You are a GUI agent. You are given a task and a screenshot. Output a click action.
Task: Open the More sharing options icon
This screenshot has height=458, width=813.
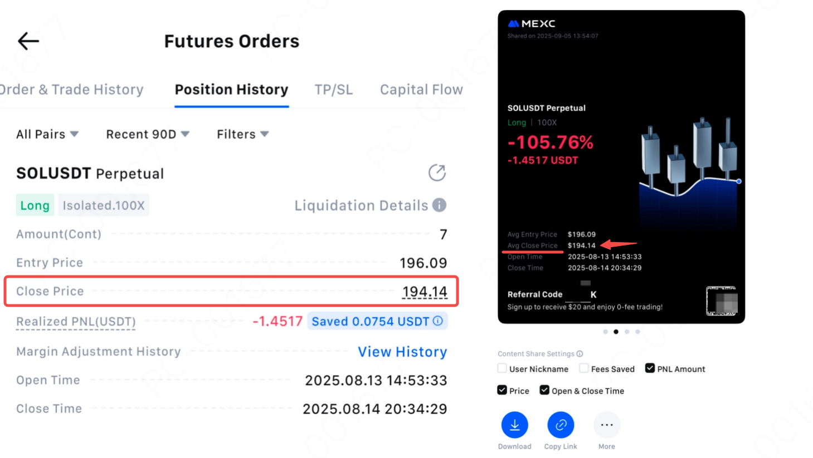click(606, 425)
